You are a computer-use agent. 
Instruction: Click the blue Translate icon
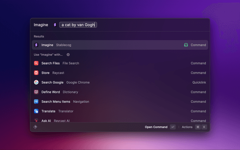point(36,111)
